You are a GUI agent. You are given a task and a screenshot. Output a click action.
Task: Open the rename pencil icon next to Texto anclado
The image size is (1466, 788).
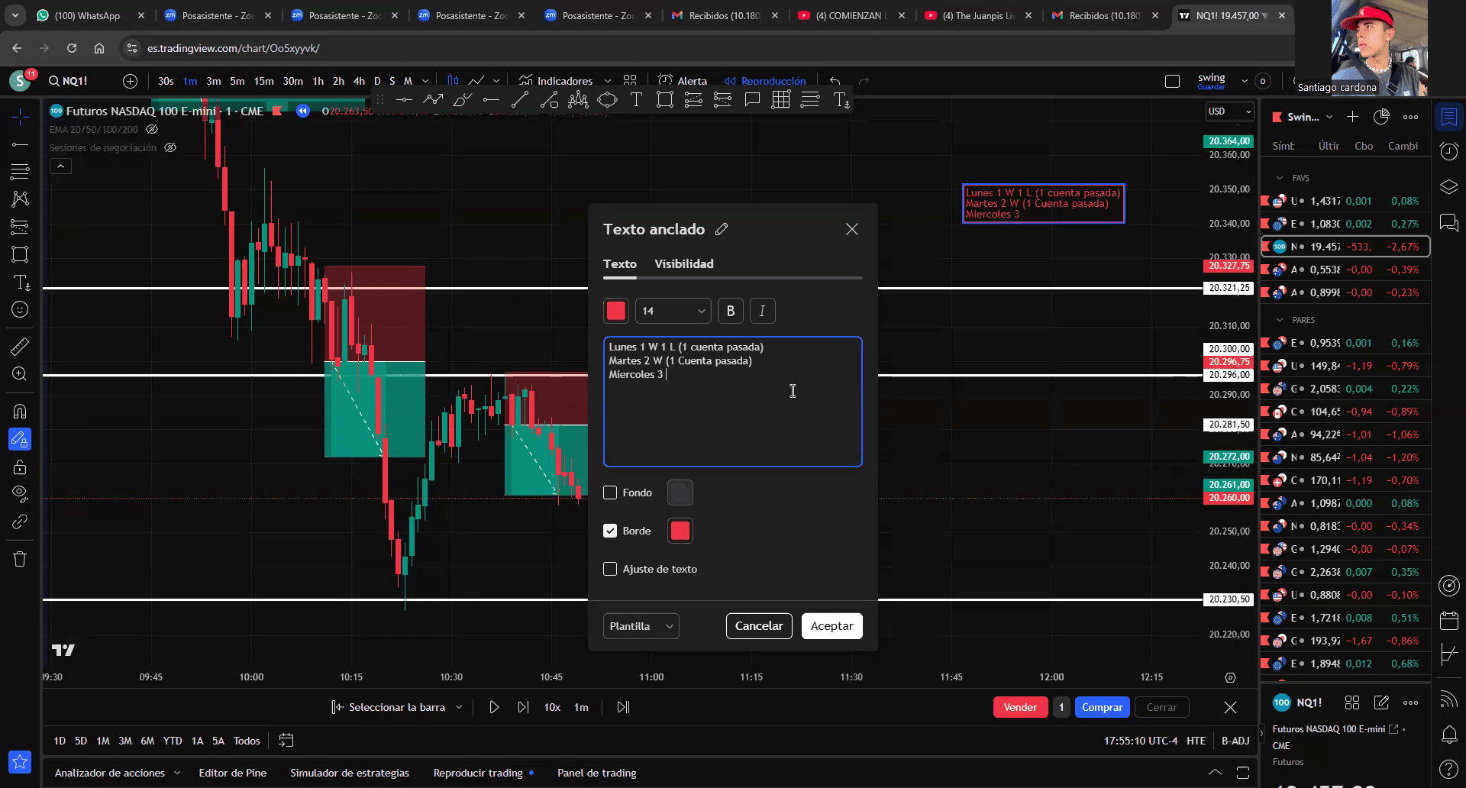click(722, 229)
